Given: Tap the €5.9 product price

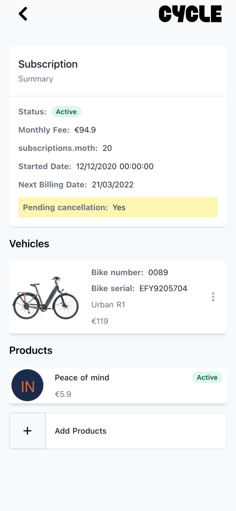Looking at the screenshot, I should [63, 394].
